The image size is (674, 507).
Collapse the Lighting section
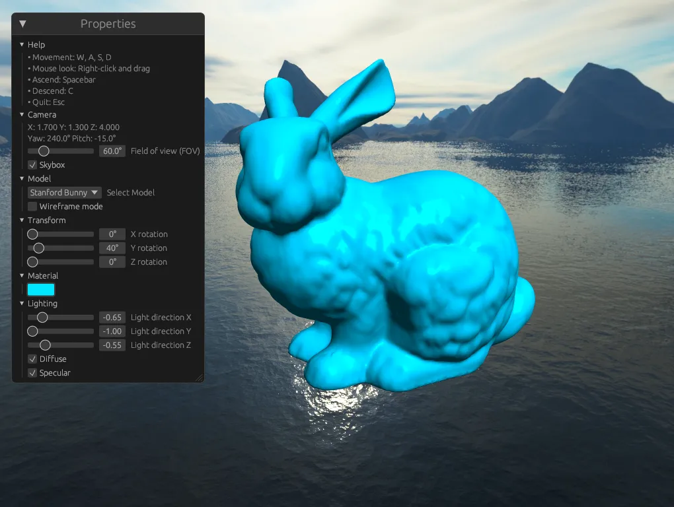point(22,303)
